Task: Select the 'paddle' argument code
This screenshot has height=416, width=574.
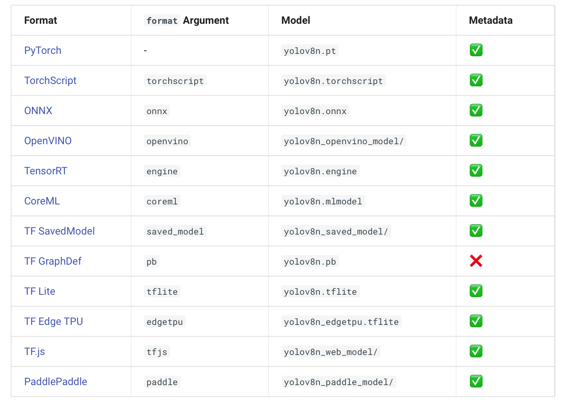Action: point(162,382)
